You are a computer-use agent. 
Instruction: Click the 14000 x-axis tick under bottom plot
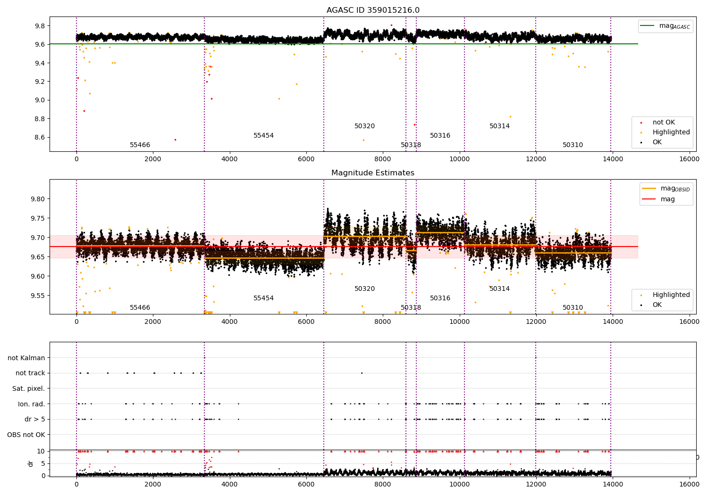(x=613, y=485)
